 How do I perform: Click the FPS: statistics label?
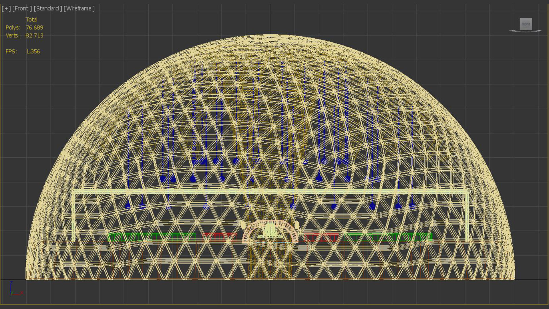pos(11,51)
